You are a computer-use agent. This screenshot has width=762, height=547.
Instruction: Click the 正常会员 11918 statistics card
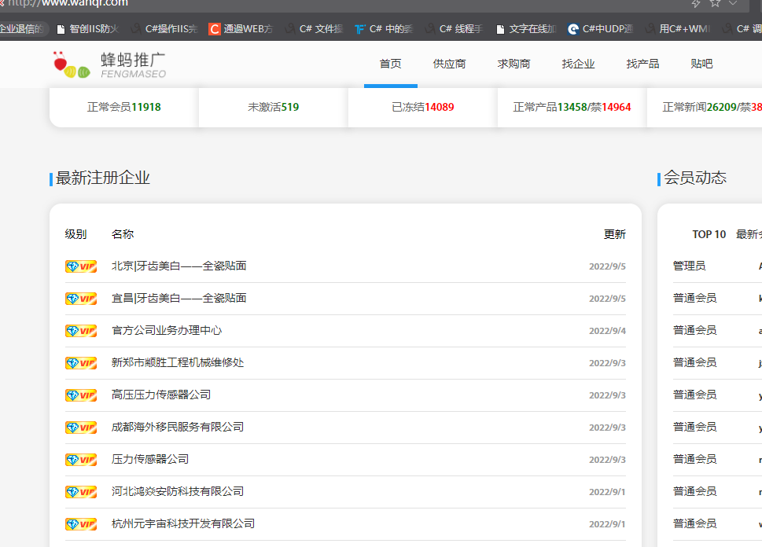[123, 108]
